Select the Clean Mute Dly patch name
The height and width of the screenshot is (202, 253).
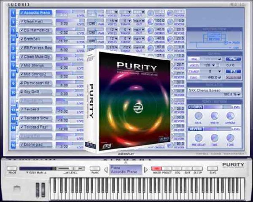pyautogui.click(x=36, y=57)
